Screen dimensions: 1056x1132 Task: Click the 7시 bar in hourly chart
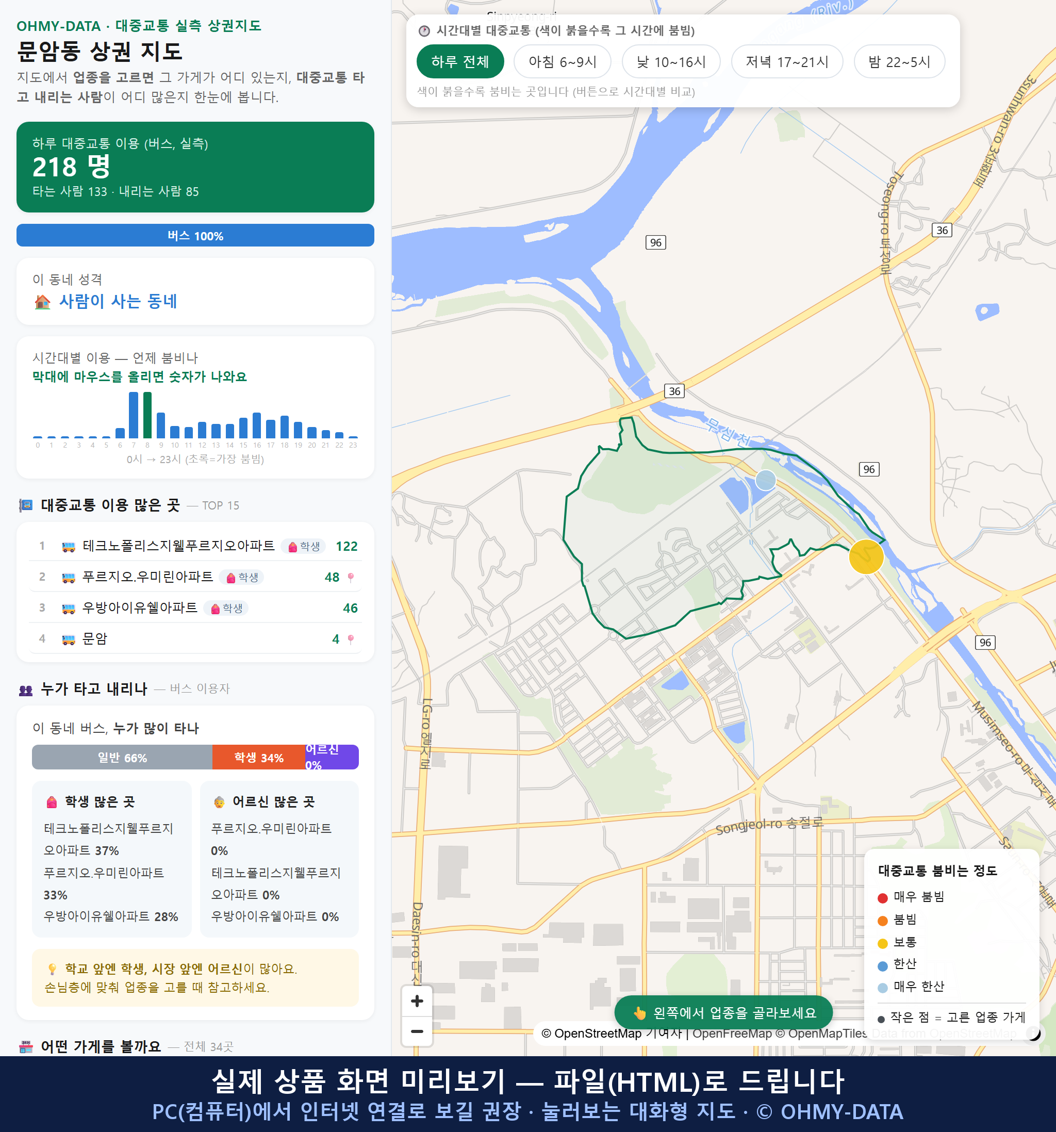tap(134, 415)
